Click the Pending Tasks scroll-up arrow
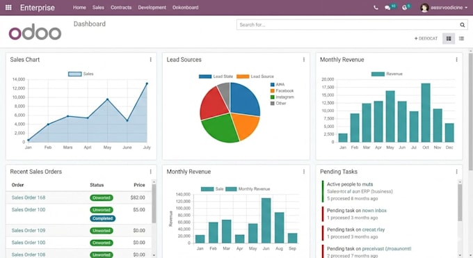This screenshot has height=258, width=473. click(x=460, y=182)
